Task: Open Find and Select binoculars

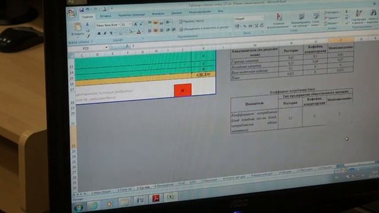Action: tap(372, 17)
